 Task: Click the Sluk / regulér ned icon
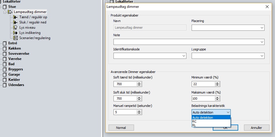(15, 22)
